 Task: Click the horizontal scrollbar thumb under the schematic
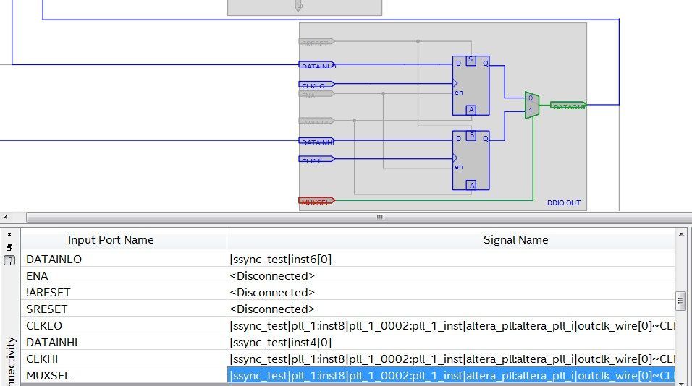[x=379, y=217]
